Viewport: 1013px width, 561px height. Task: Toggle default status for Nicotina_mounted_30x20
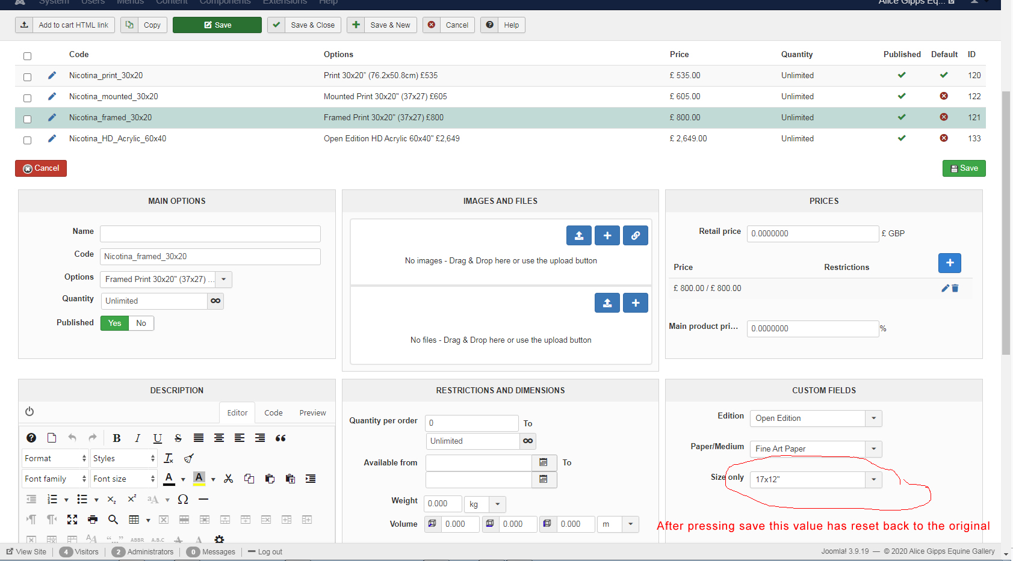click(944, 96)
